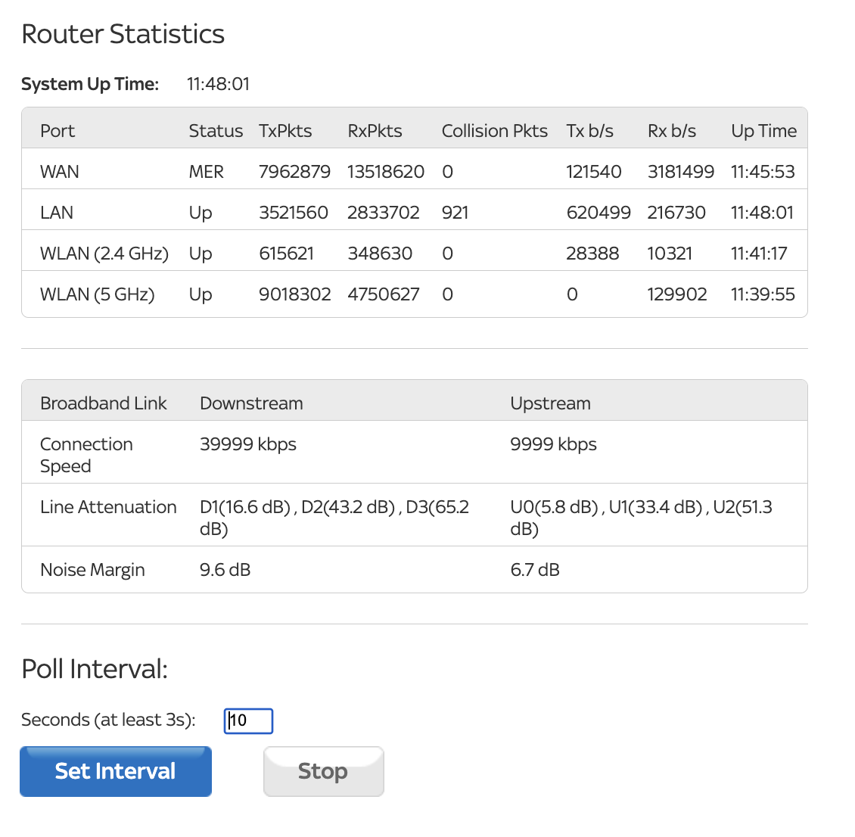The image size is (855, 837).
Task: Click the TxPkts column heading
Action: pyautogui.click(x=285, y=130)
